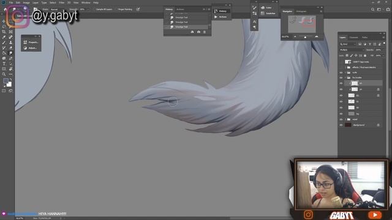Click search icon in top right

pos(372,10)
